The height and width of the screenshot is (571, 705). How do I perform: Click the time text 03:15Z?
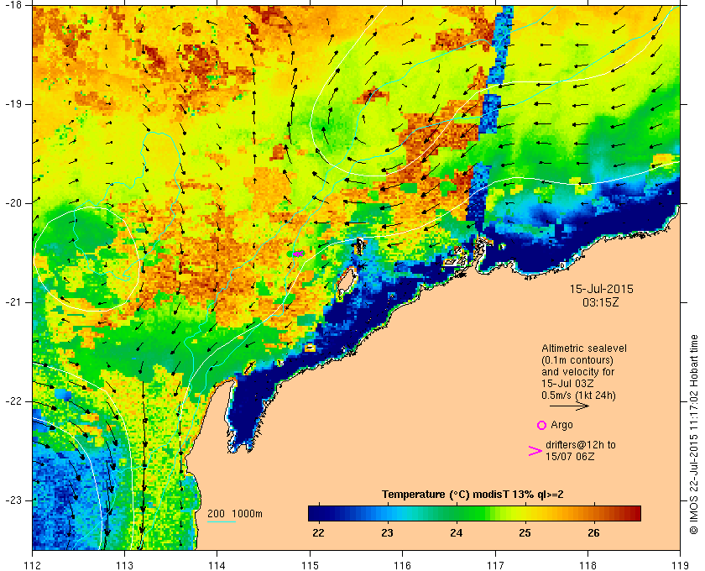click(601, 302)
